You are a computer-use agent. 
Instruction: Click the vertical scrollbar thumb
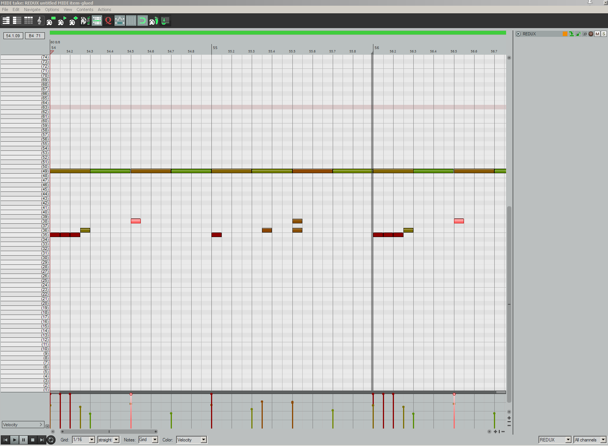point(509,304)
